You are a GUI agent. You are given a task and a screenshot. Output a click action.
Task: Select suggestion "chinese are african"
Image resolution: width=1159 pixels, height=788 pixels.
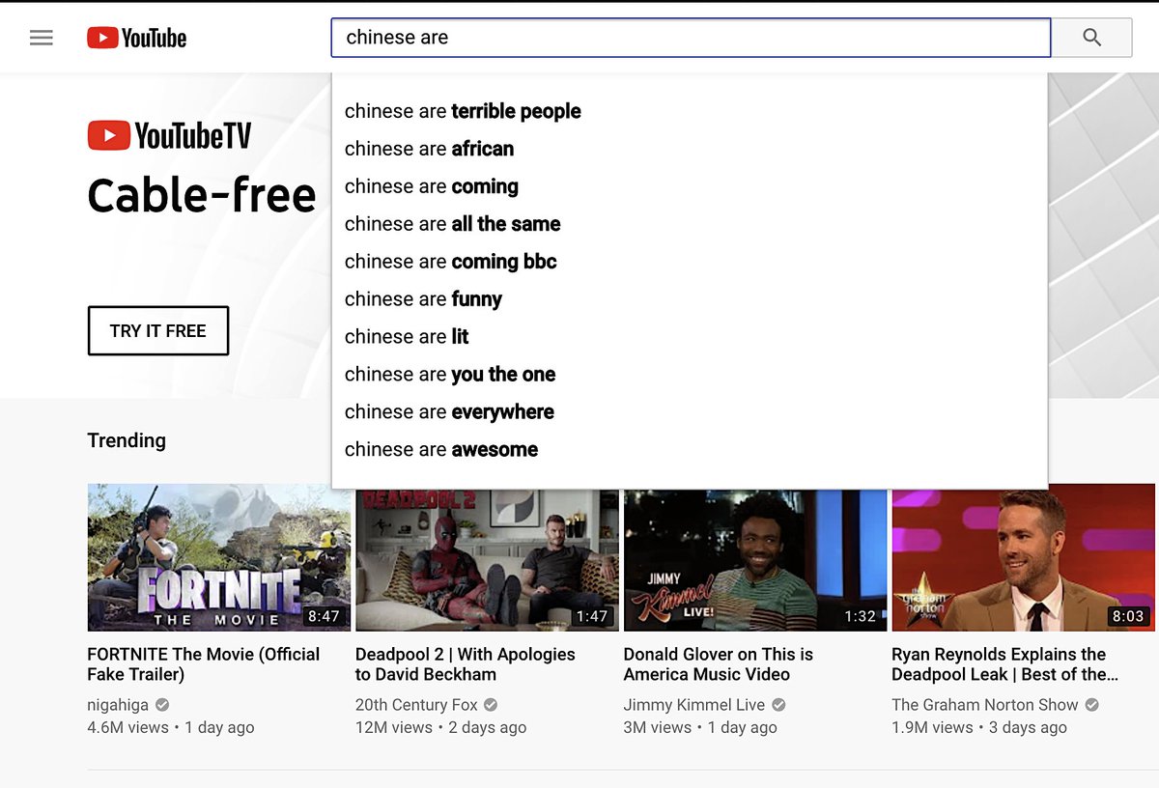[x=690, y=149]
